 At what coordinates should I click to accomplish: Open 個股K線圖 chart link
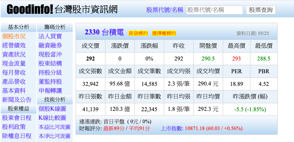click(x=52, y=109)
